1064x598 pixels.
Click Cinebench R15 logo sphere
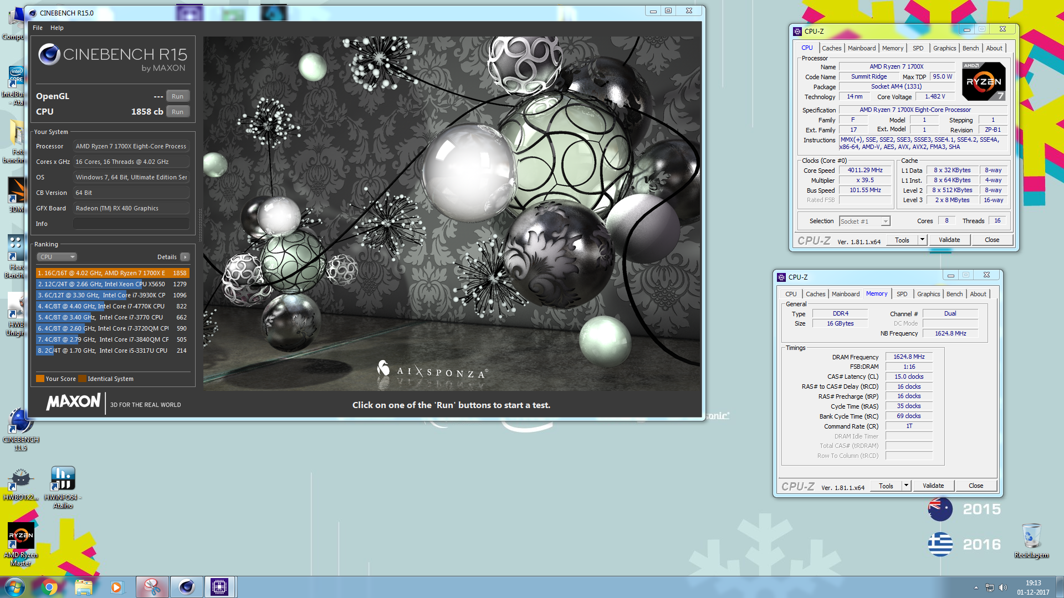click(49, 54)
